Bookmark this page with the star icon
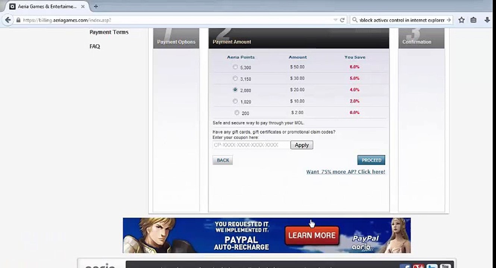 pyautogui.click(x=461, y=20)
